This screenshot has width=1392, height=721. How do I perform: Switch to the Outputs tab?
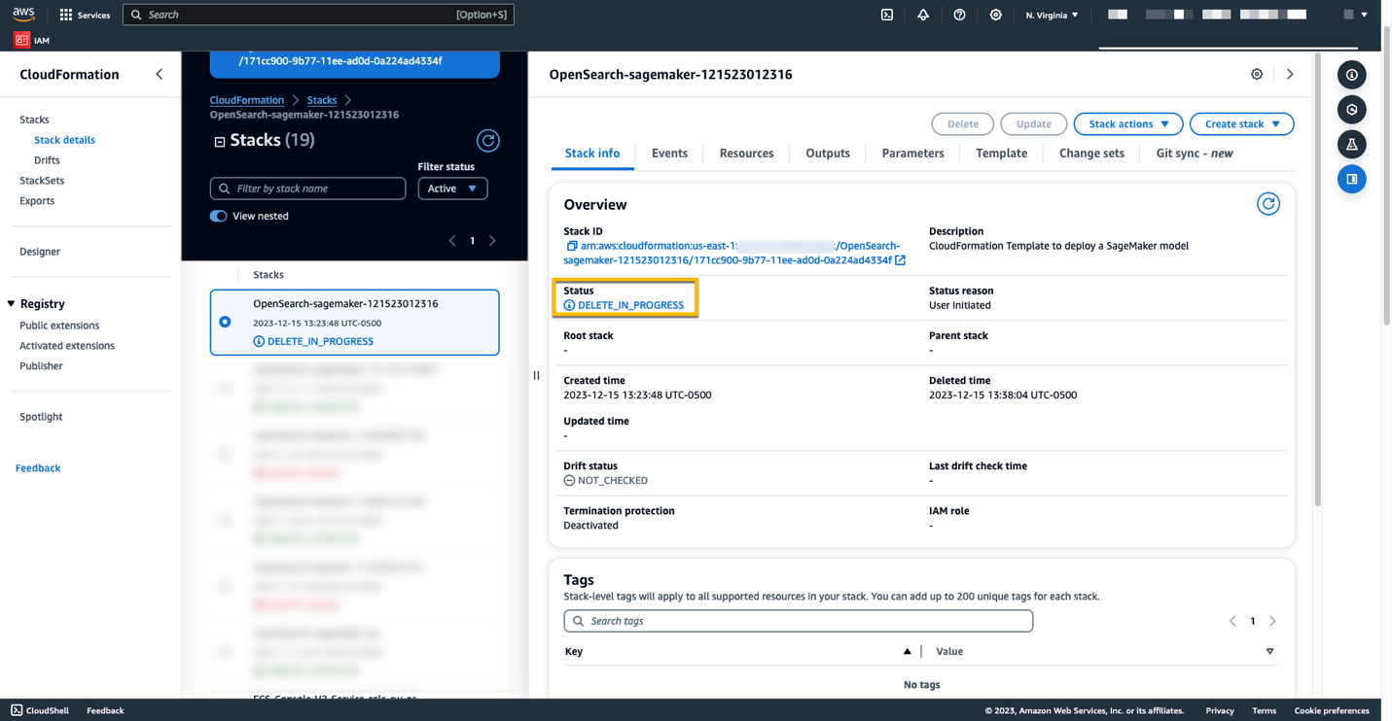pos(828,154)
